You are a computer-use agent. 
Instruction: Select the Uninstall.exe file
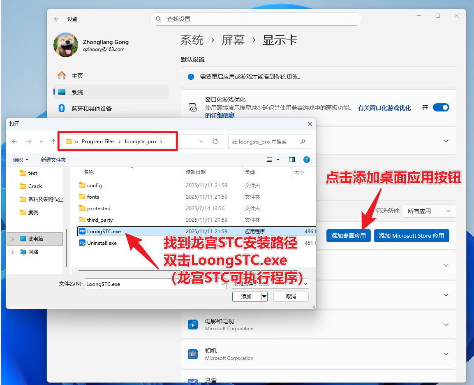(x=102, y=243)
